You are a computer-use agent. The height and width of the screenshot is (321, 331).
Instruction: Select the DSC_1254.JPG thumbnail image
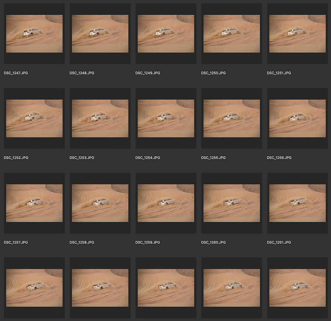click(166, 118)
